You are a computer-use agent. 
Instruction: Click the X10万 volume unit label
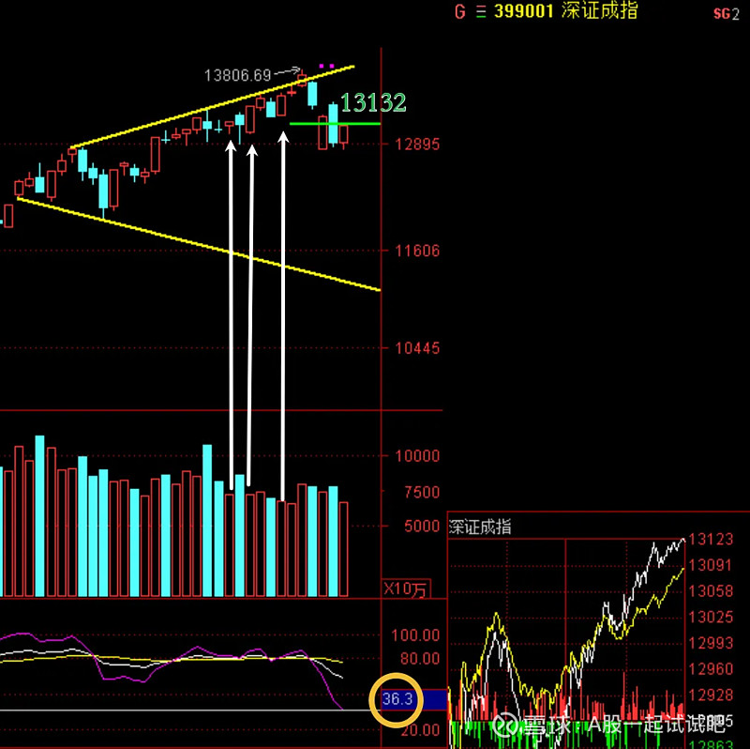pyautogui.click(x=406, y=588)
